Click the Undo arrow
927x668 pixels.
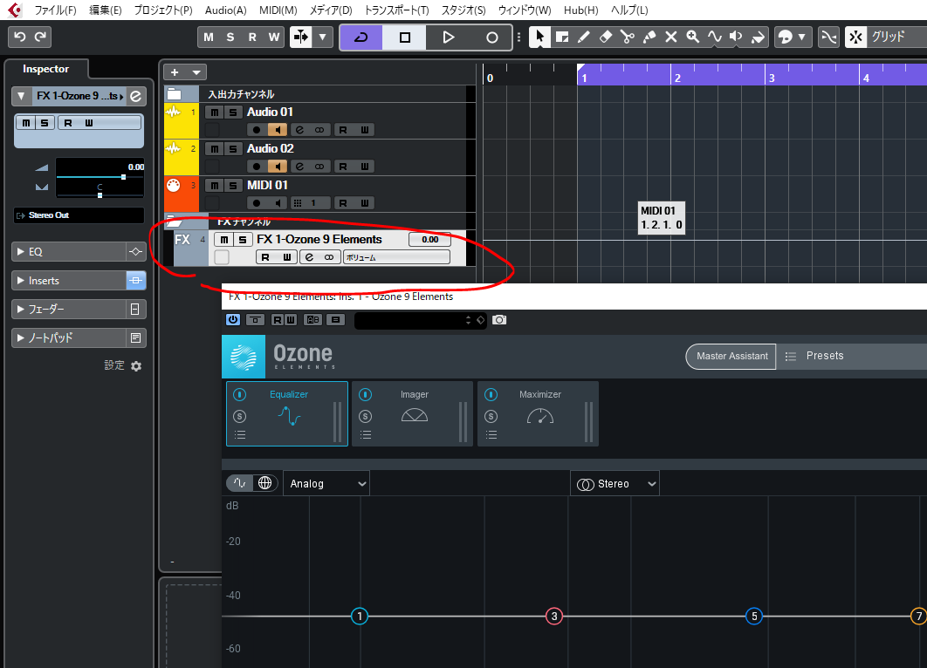[x=19, y=37]
